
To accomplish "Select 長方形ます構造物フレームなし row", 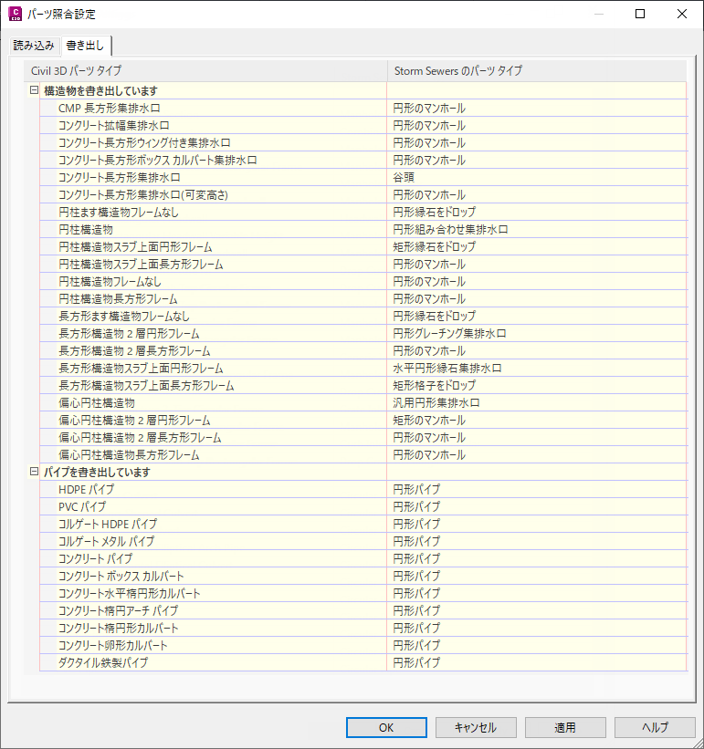I will pos(363,316).
